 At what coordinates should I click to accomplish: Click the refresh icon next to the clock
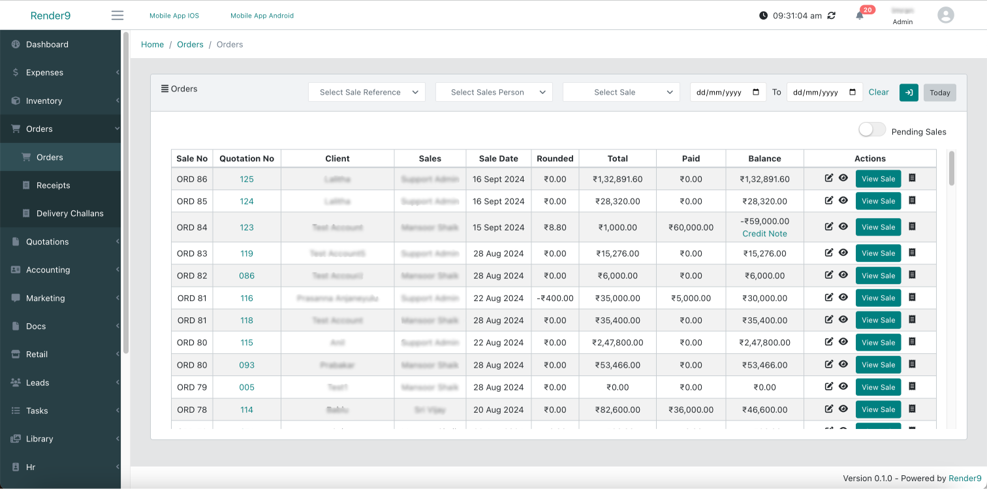[831, 16]
